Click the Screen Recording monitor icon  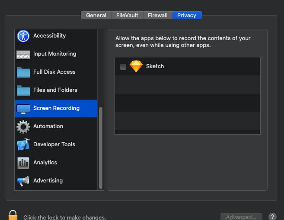click(23, 109)
